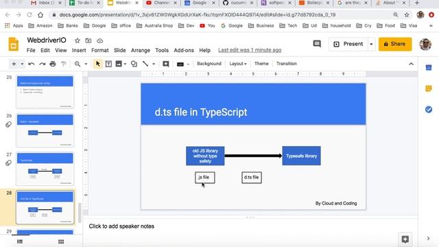Select the paint format tool

click(x=64, y=64)
